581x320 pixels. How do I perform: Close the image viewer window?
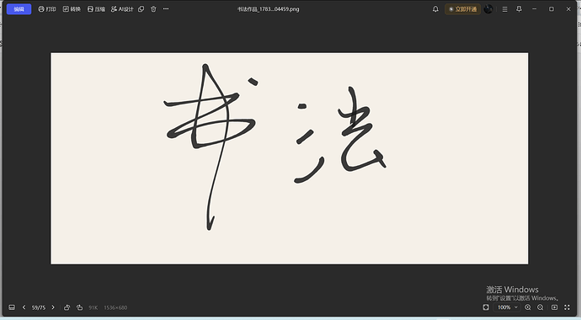coord(568,9)
